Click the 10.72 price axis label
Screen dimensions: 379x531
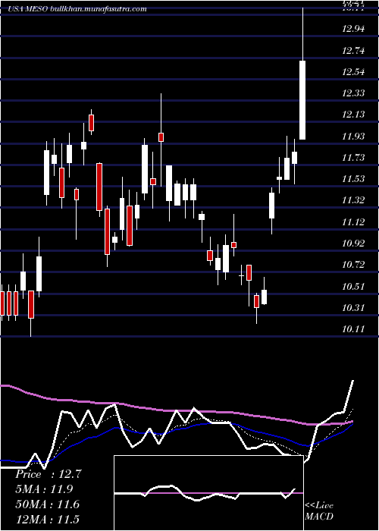tap(353, 265)
